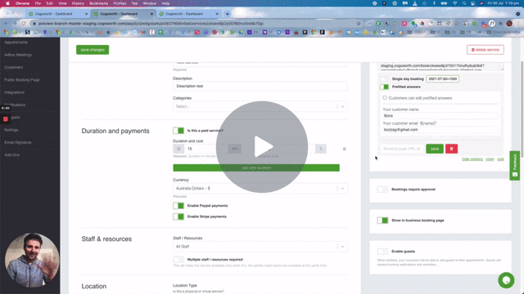Toggle Prefilled answers switch

[384, 87]
